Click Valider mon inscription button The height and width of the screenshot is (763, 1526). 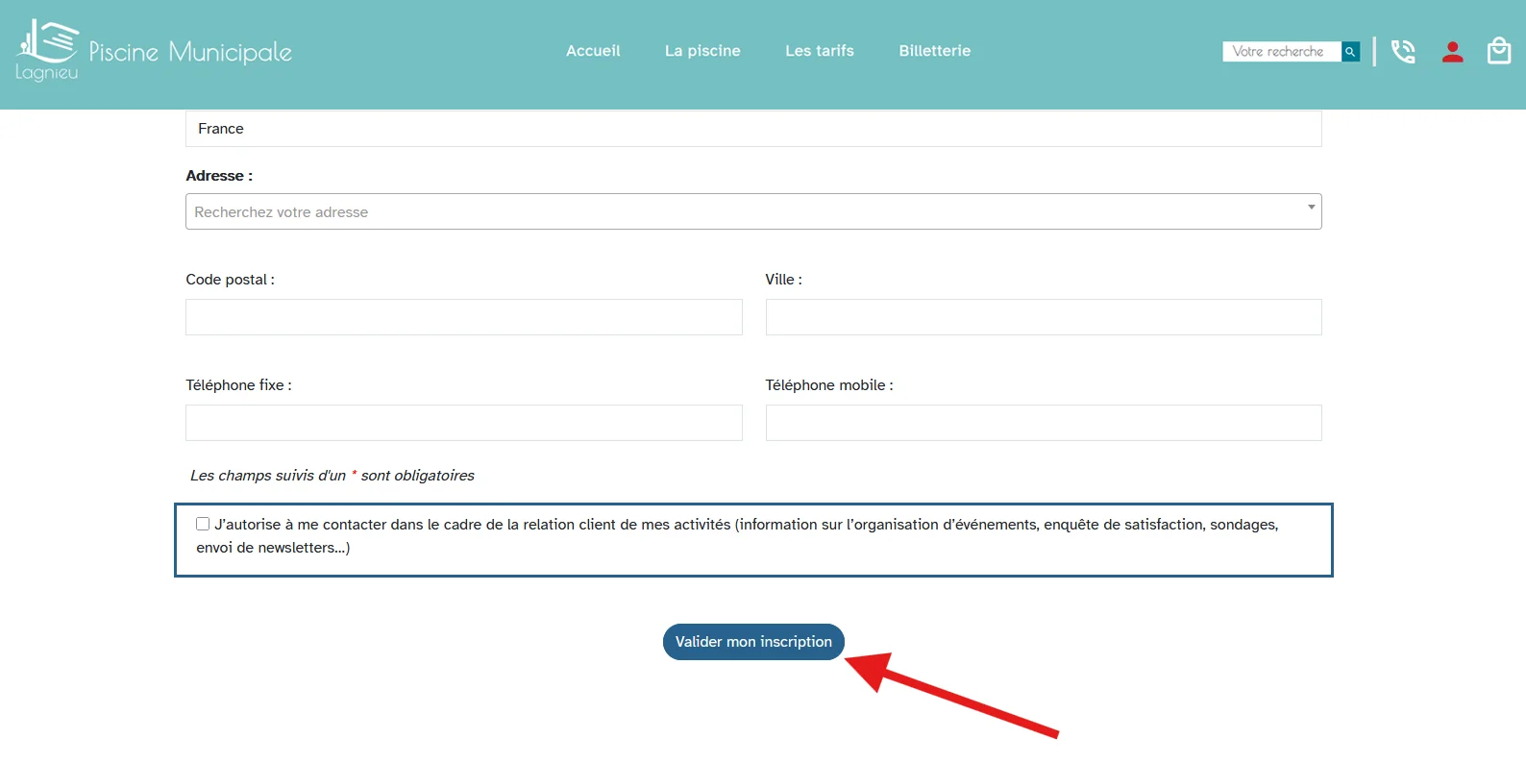(x=753, y=642)
